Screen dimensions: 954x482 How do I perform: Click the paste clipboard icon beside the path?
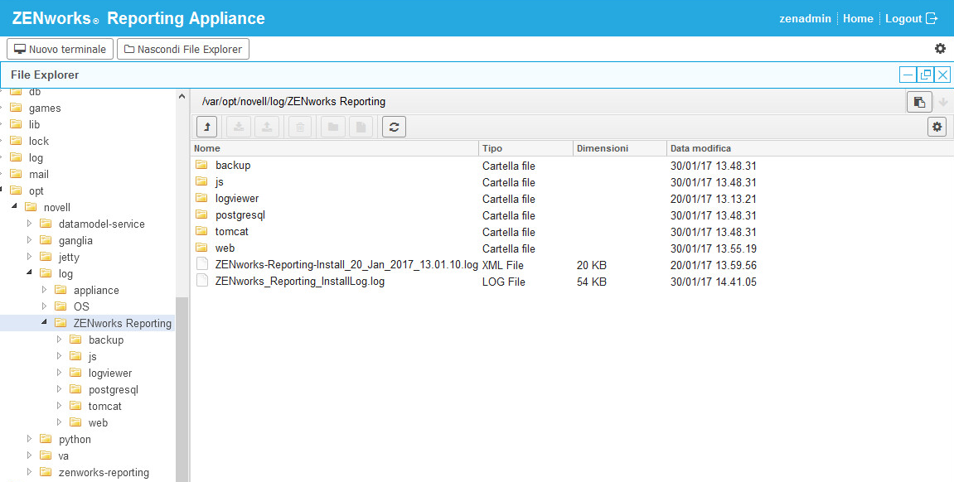click(918, 102)
